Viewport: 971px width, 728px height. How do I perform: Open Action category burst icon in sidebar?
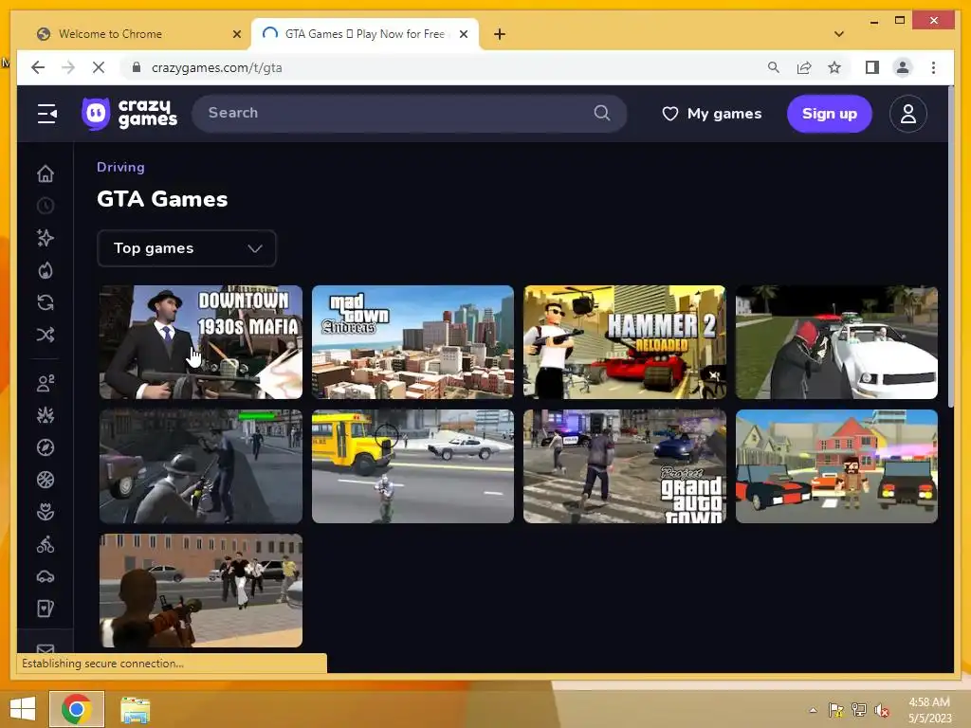coord(46,415)
